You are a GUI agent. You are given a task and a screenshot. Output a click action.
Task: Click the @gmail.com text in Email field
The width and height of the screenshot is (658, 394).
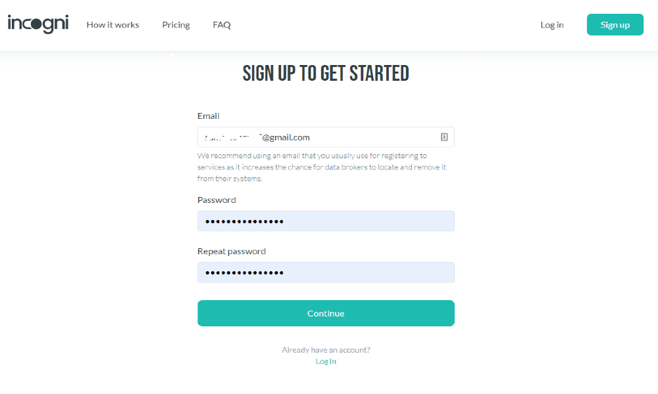[x=286, y=137]
